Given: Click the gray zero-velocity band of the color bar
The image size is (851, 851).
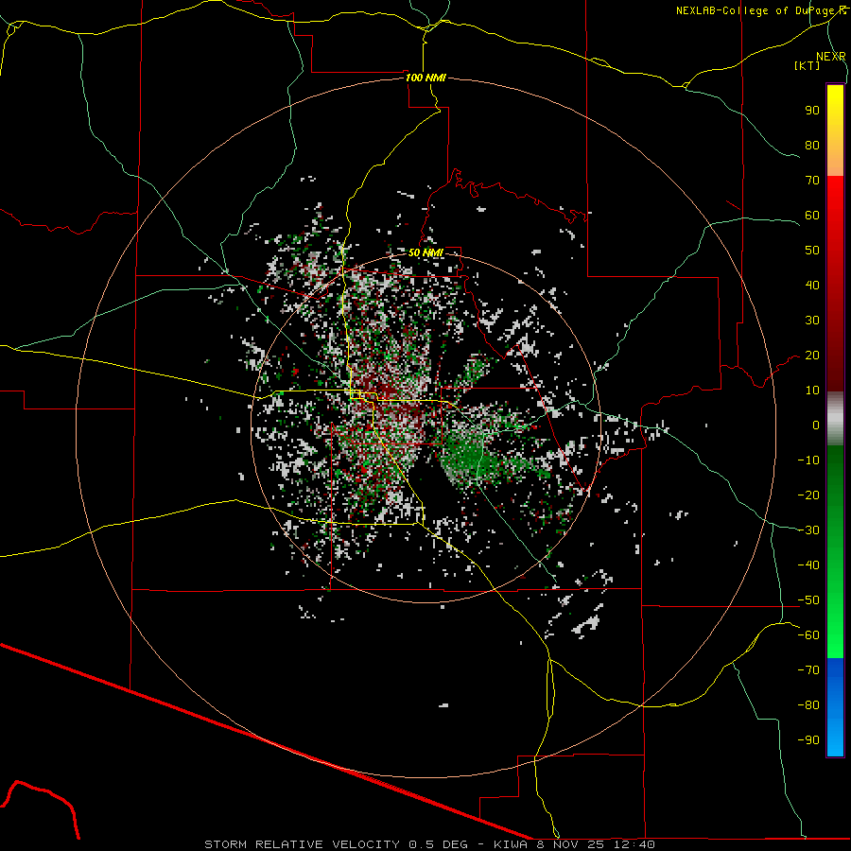Looking at the screenshot, I should click(835, 419).
